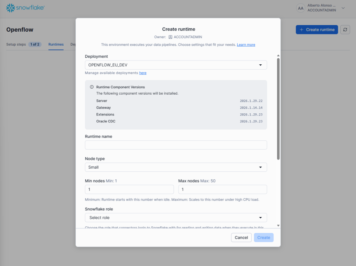Open the Node type dropdown
Image resolution: width=356 pixels, height=266 pixels.
(x=176, y=167)
